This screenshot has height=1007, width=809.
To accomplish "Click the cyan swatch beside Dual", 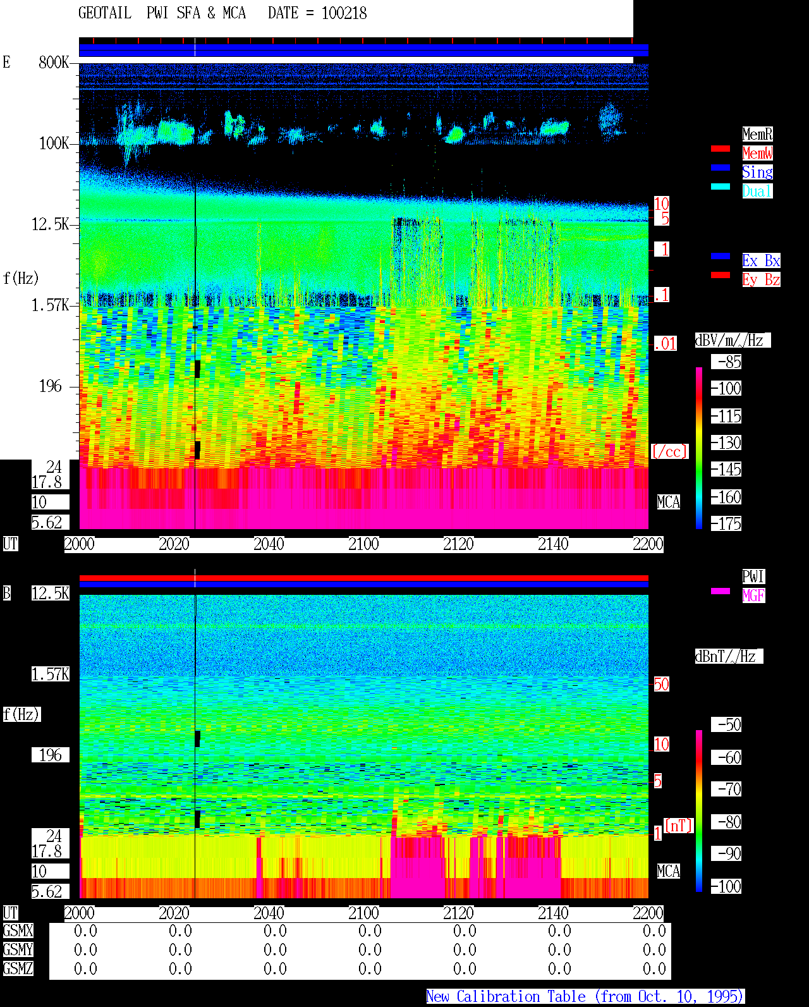I will [721, 186].
